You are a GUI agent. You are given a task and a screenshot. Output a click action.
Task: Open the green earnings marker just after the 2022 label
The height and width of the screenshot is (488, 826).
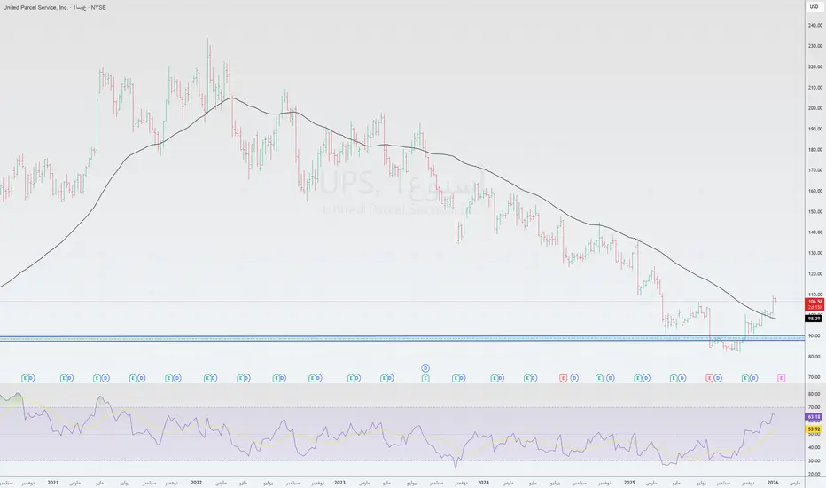pyautogui.click(x=207, y=378)
